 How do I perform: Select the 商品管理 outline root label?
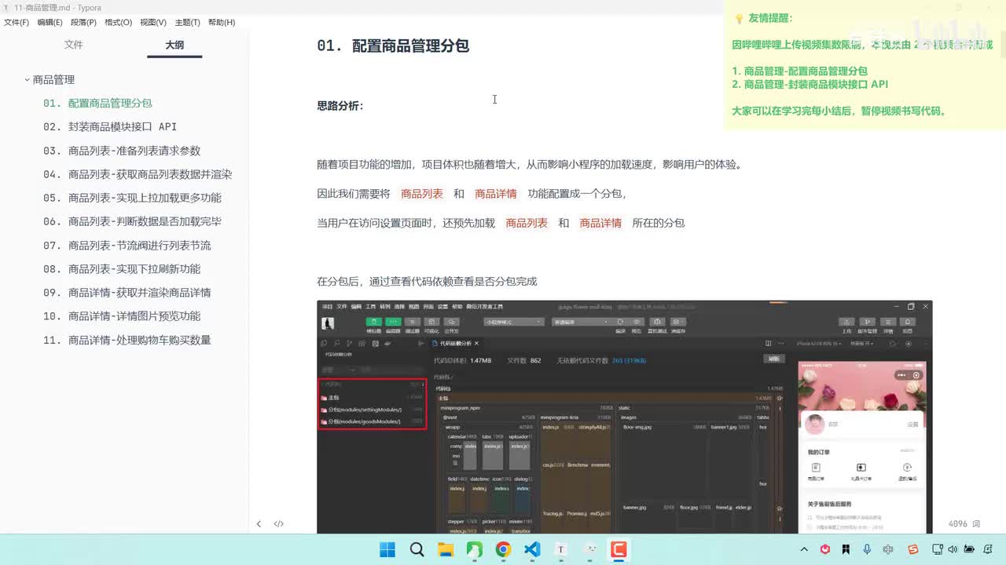[53, 79]
